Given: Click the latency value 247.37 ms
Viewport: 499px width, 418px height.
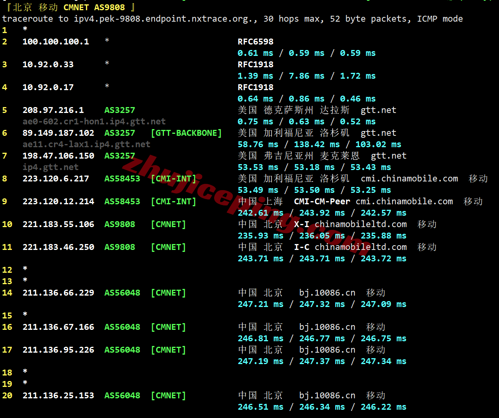Looking at the screenshot, I should (322, 361).
